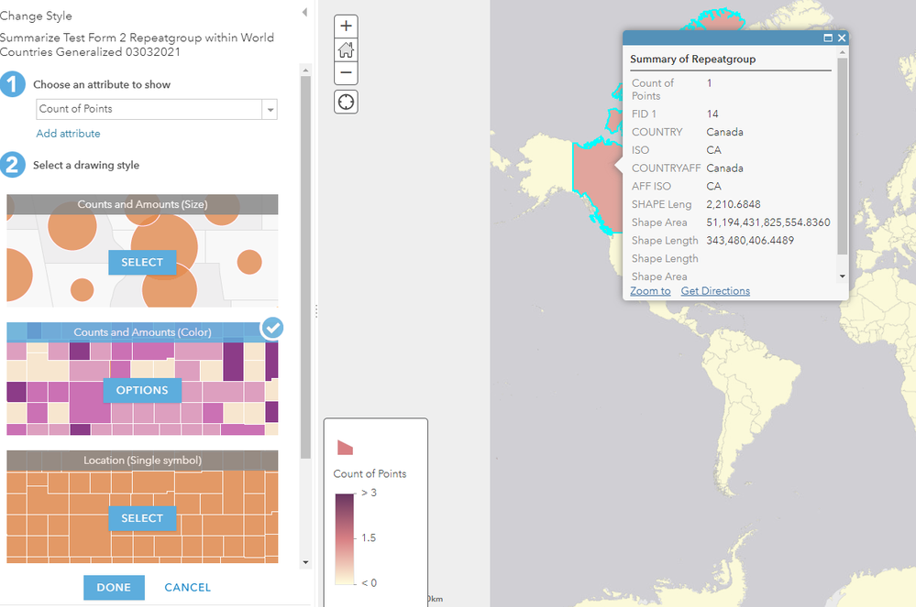This screenshot has height=607, width=916.
Task: Zoom out of the map
Action: click(x=346, y=73)
